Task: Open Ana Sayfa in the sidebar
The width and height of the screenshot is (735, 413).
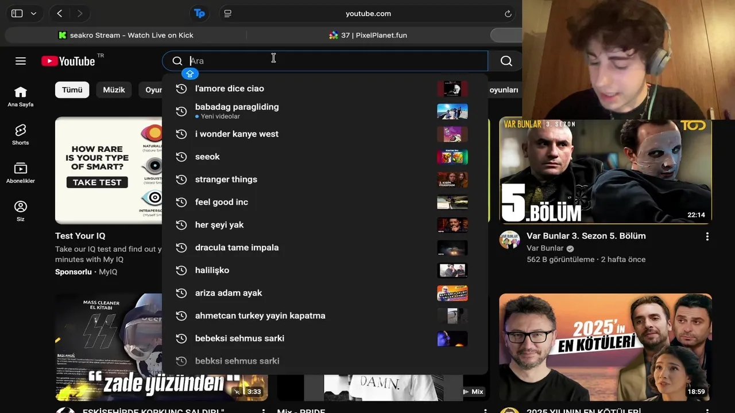Action: point(21,96)
